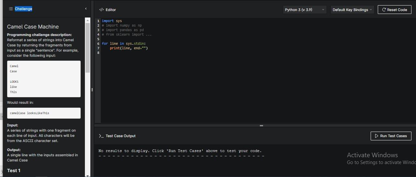Click the commented line 'import pandas as pd'

(123, 30)
